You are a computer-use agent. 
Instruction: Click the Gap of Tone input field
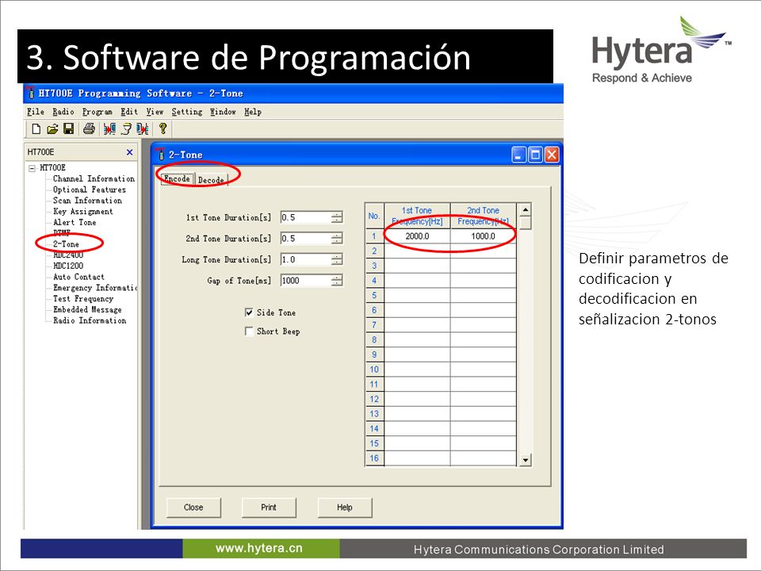point(306,280)
